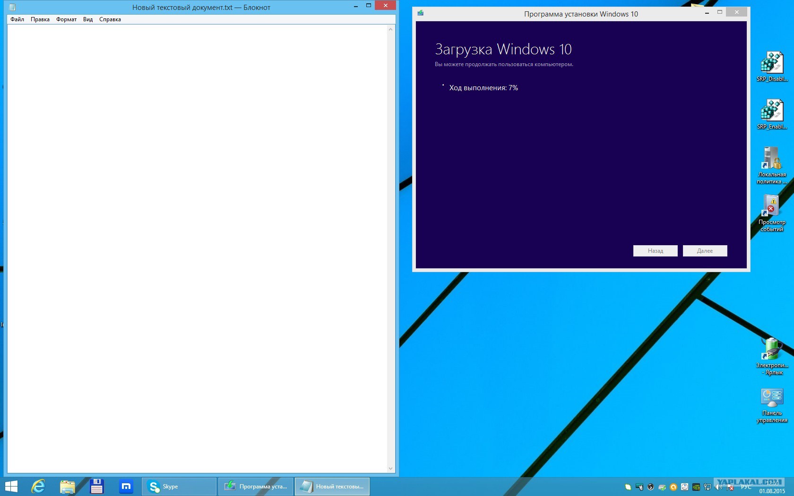Screen dimensions: 794x496
Task: Open the Формат menu in Notepad
Action: click(x=66, y=19)
